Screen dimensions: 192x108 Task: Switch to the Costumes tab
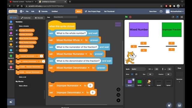tap(26, 18)
